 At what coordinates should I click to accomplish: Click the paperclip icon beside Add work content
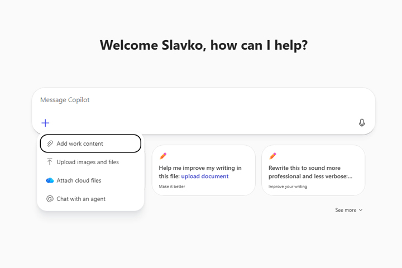[x=50, y=143]
